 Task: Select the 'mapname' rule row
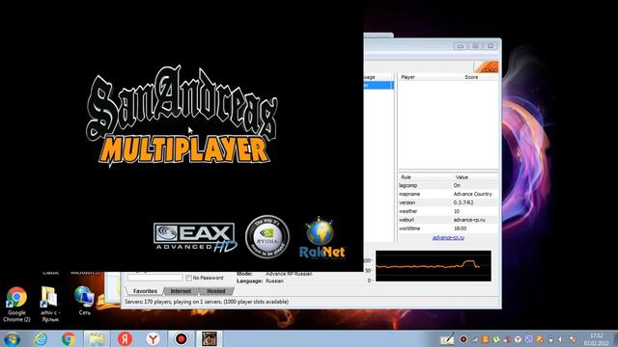[448, 194]
